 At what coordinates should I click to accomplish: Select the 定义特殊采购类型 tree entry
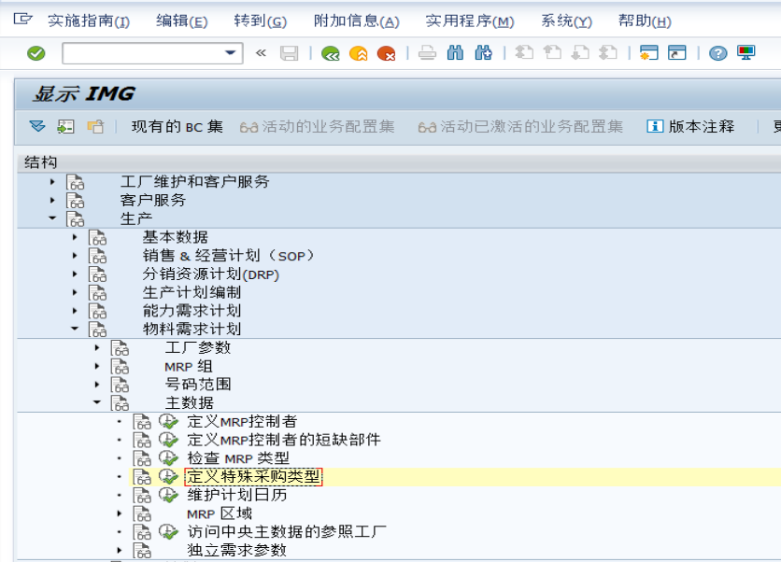[253, 476]
